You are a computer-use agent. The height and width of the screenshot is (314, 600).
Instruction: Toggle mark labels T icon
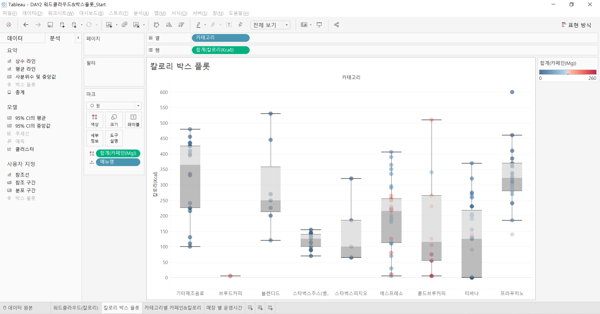point(229,25)
